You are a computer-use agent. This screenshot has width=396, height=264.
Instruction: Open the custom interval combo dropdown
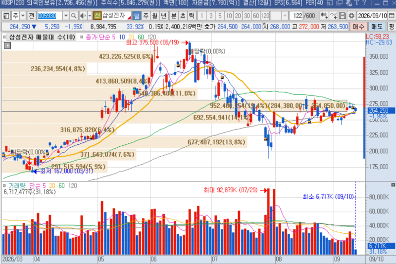(285, 16)
